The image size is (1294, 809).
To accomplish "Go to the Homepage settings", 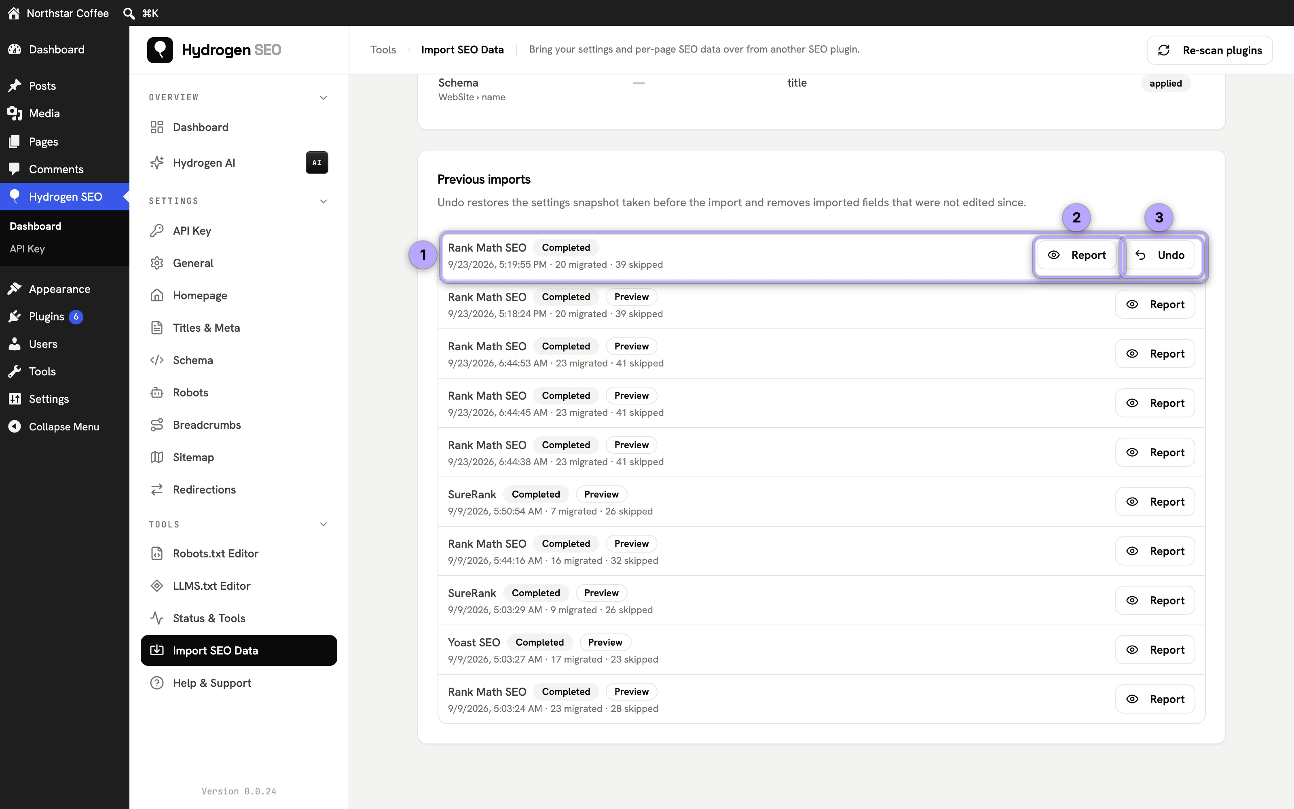I will (239, 295).
